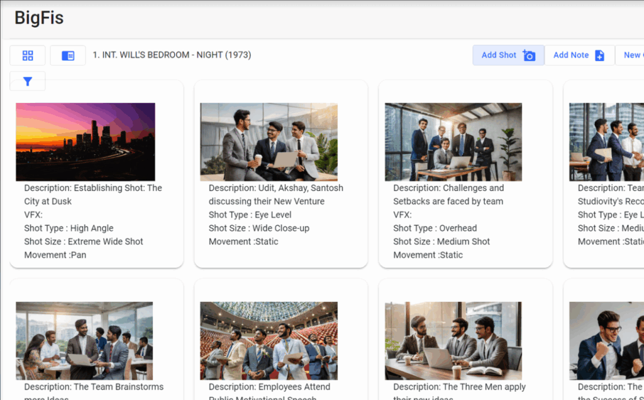This screenshot has height=400, width=644.
Task: Open the Challenges and Setbacks shot thumbnail
Action: pos(453,142)
